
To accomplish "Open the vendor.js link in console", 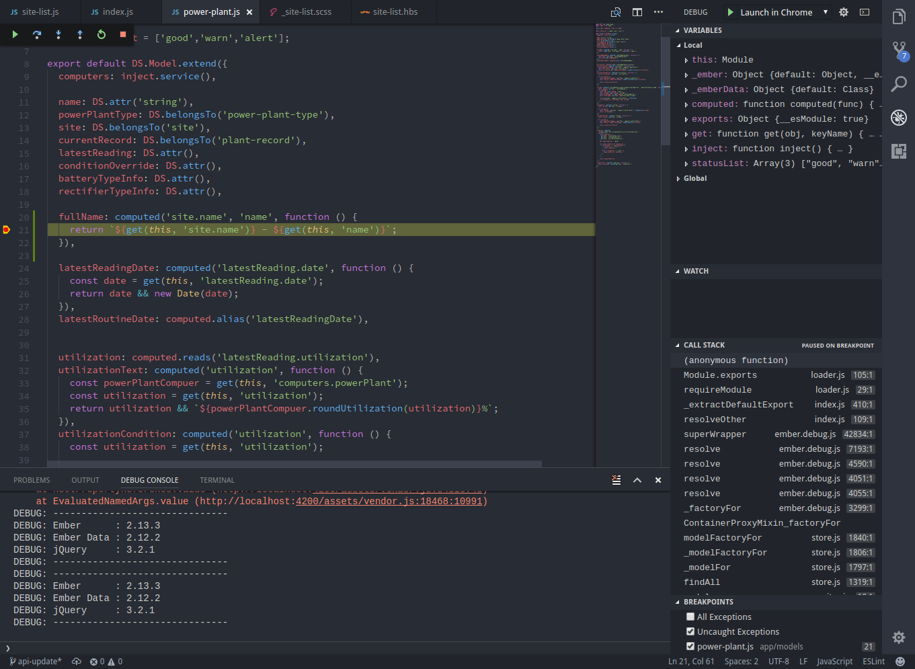I will 389,501.
